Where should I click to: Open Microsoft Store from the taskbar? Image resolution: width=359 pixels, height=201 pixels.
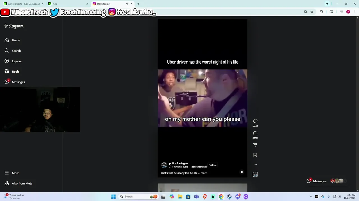[188, 197]
